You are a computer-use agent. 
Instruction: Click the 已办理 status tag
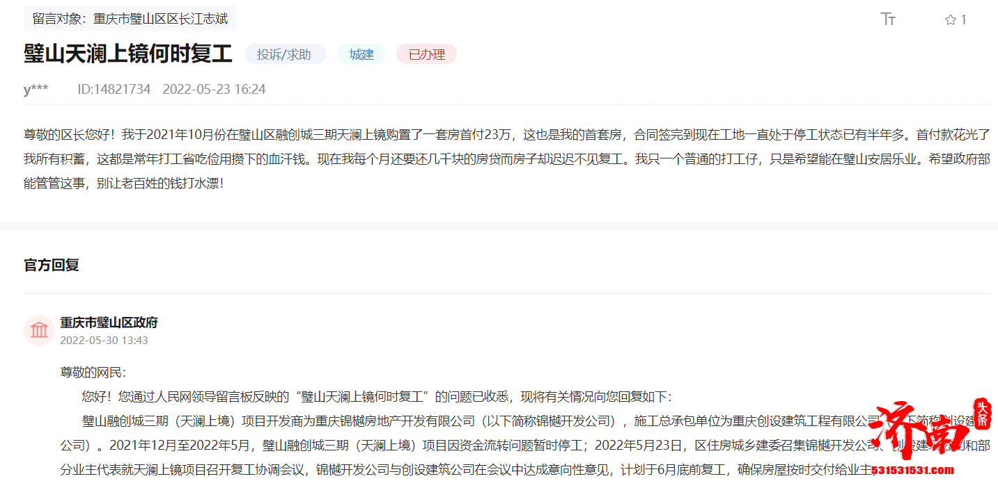coord(426,54)
